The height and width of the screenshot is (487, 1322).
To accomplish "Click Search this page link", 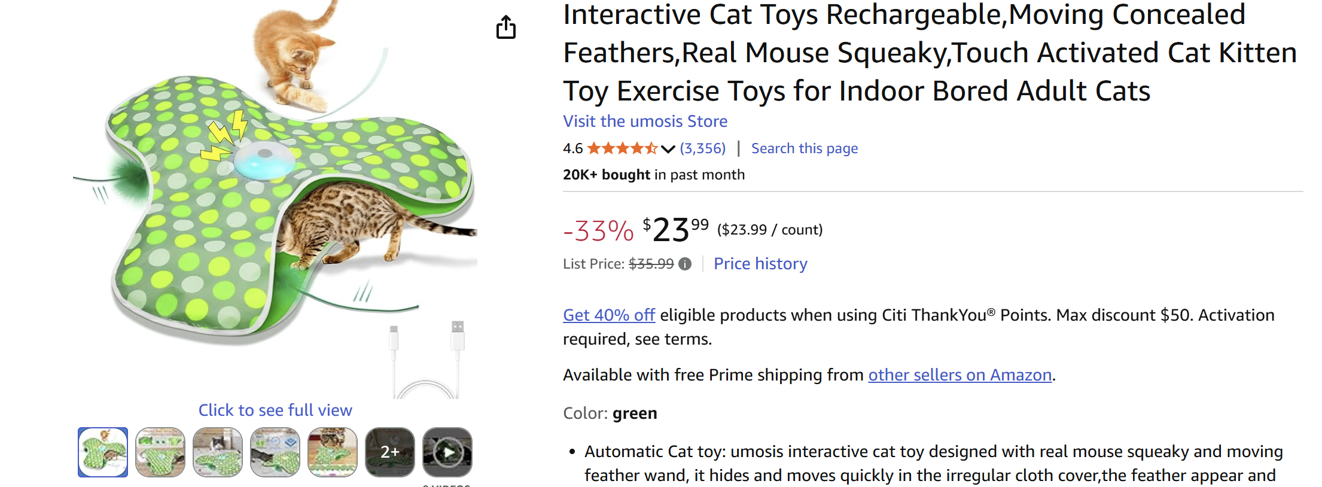I will click(804, 148).
